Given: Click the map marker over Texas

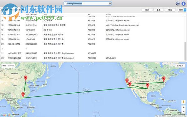Looking at the screenshot, I should (148, 86).
